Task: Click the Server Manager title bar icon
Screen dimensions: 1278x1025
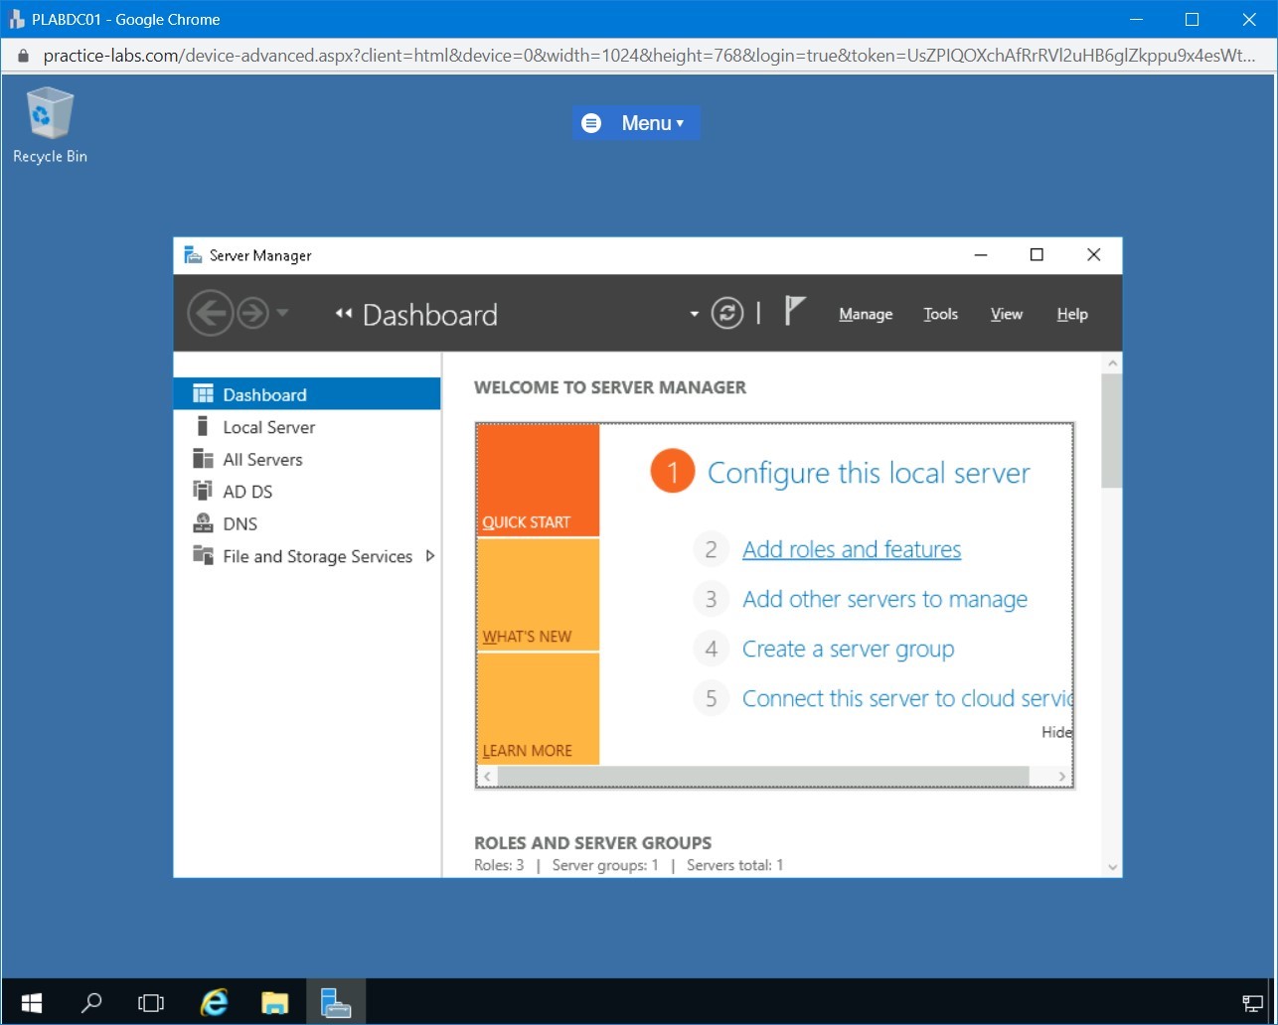Action: 193,255
